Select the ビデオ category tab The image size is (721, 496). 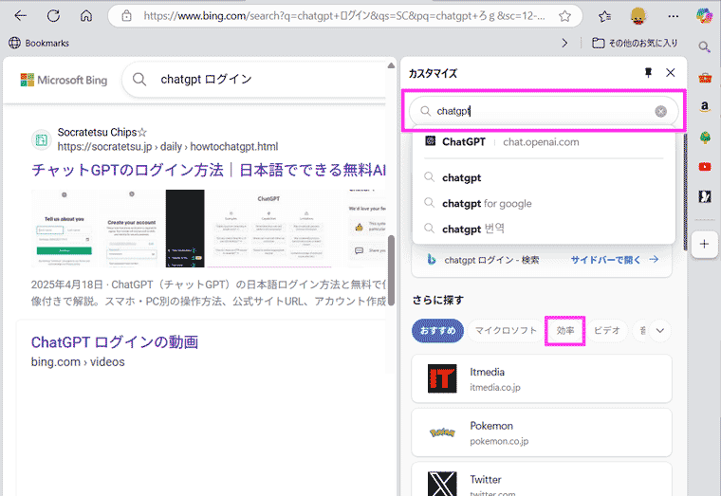607,331
